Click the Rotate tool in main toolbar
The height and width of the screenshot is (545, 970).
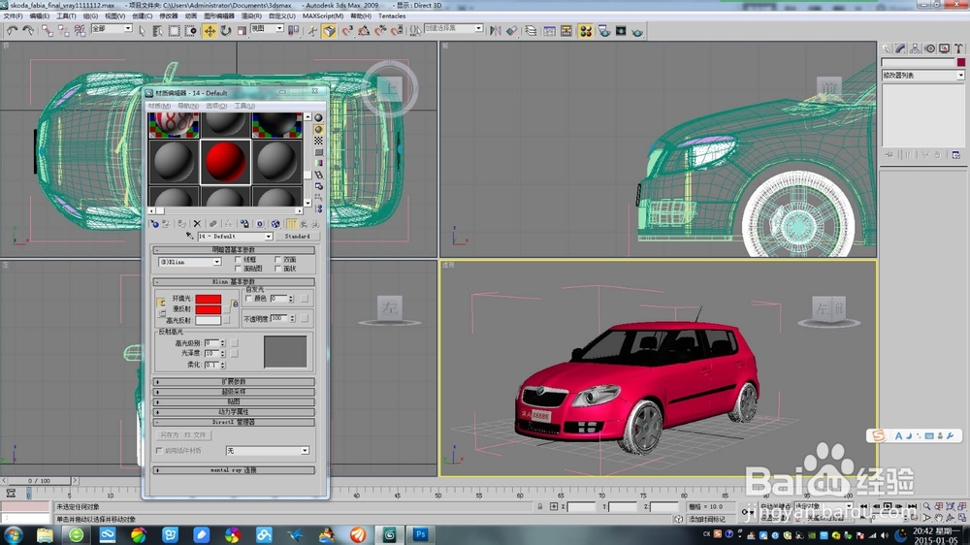[x=225, y=31]
